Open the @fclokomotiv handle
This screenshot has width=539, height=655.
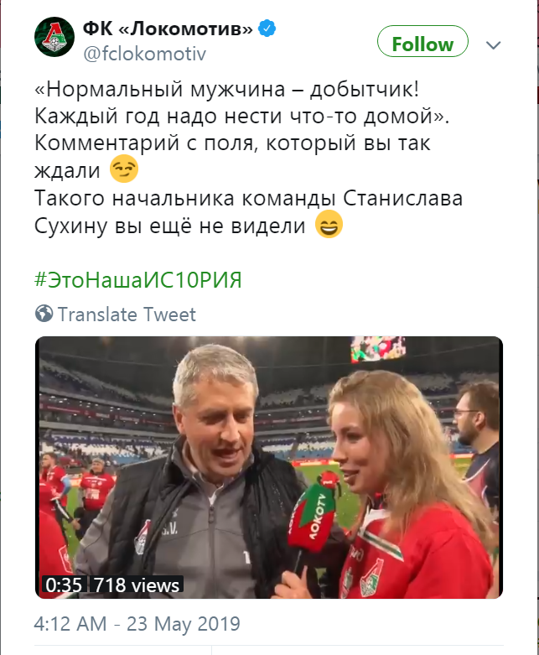point(144,54)
